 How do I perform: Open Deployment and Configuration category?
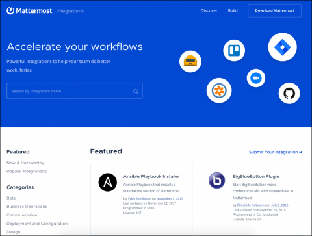(37, 224)
